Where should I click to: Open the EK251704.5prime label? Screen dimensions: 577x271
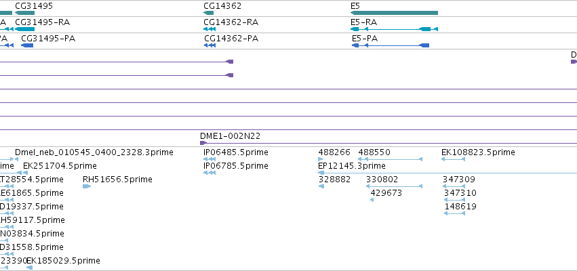[60, 166]
